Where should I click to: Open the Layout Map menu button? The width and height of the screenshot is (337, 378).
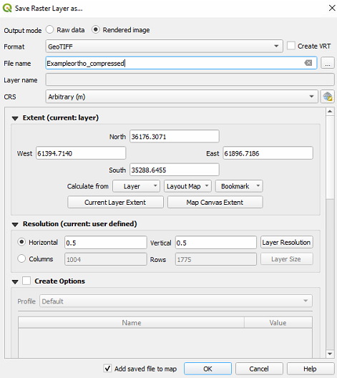(x=187, y=186)
